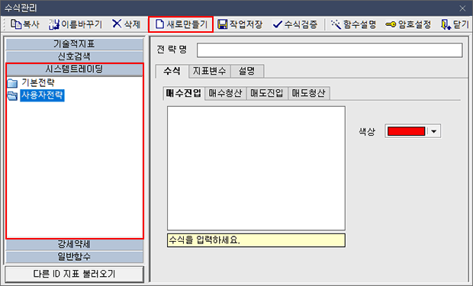Click inside the formula editor text area
This screenshot has height=286, width=473.
point(256,168)
